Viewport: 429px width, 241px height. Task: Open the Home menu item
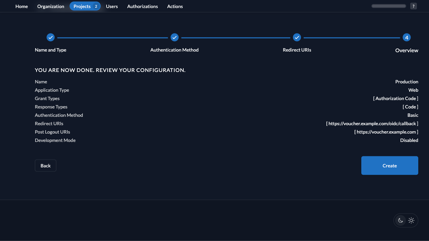tap(21, 6)
